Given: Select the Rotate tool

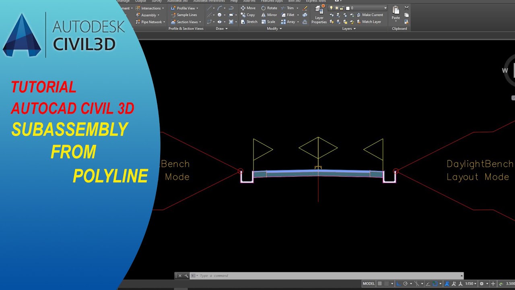Looking at the screenshot, I should pos(269,8).
